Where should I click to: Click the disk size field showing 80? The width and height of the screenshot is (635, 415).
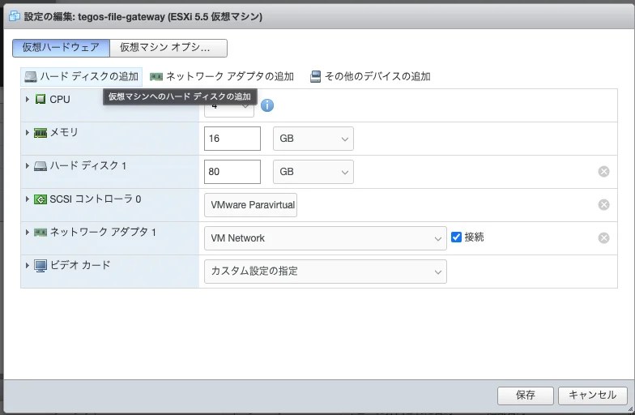click(232, 172)
